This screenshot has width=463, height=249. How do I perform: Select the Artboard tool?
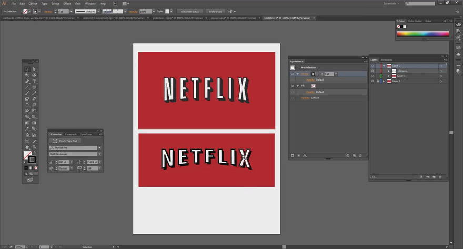27,141
